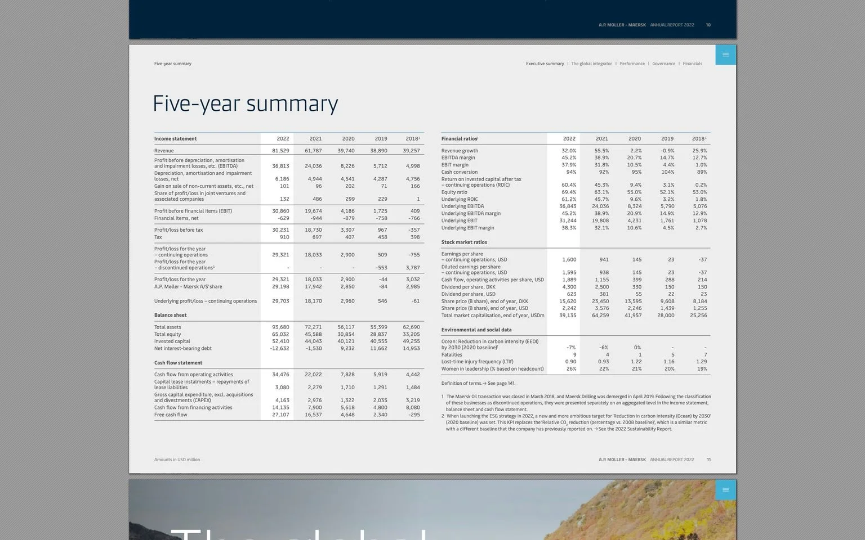865x540 pixels.
Task: Open the Financials section link
Action: (x=692, y=64)
